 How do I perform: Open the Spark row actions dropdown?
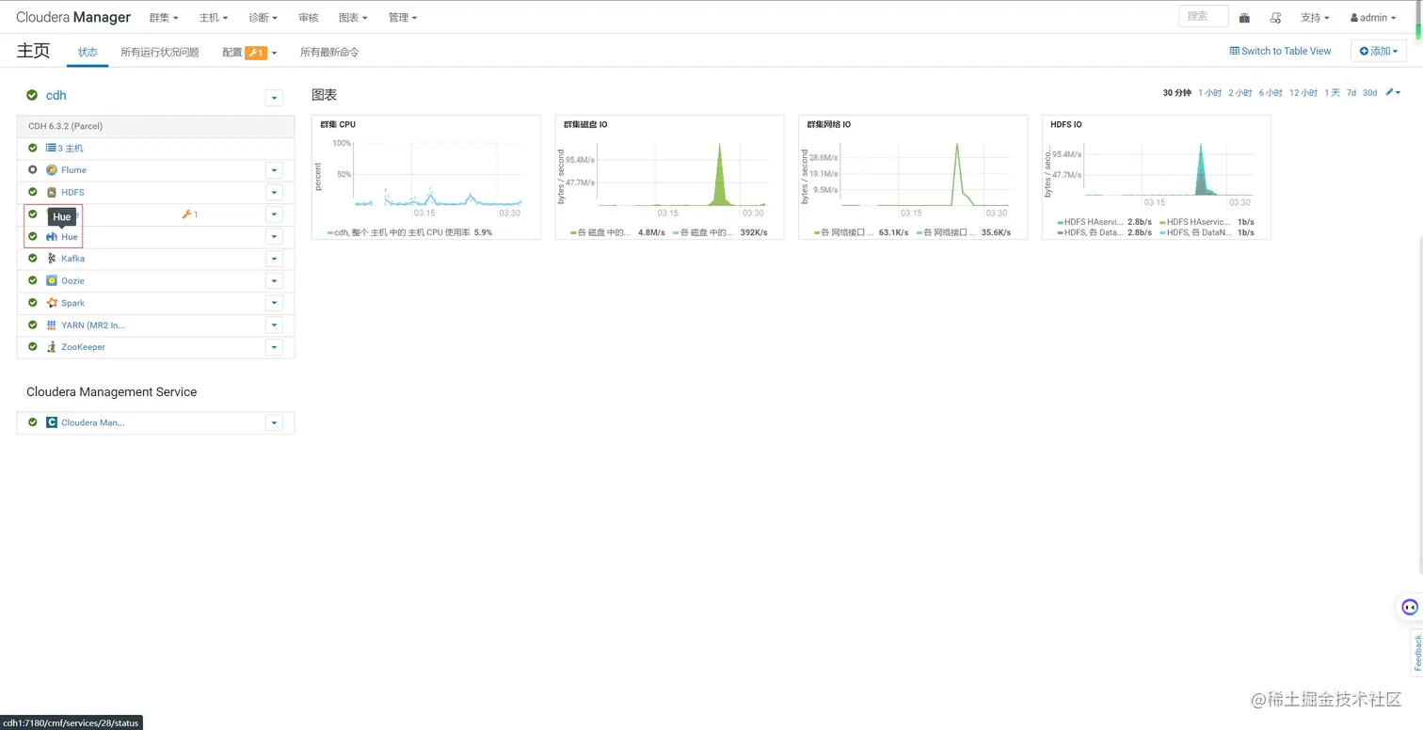tap(274, 303)
